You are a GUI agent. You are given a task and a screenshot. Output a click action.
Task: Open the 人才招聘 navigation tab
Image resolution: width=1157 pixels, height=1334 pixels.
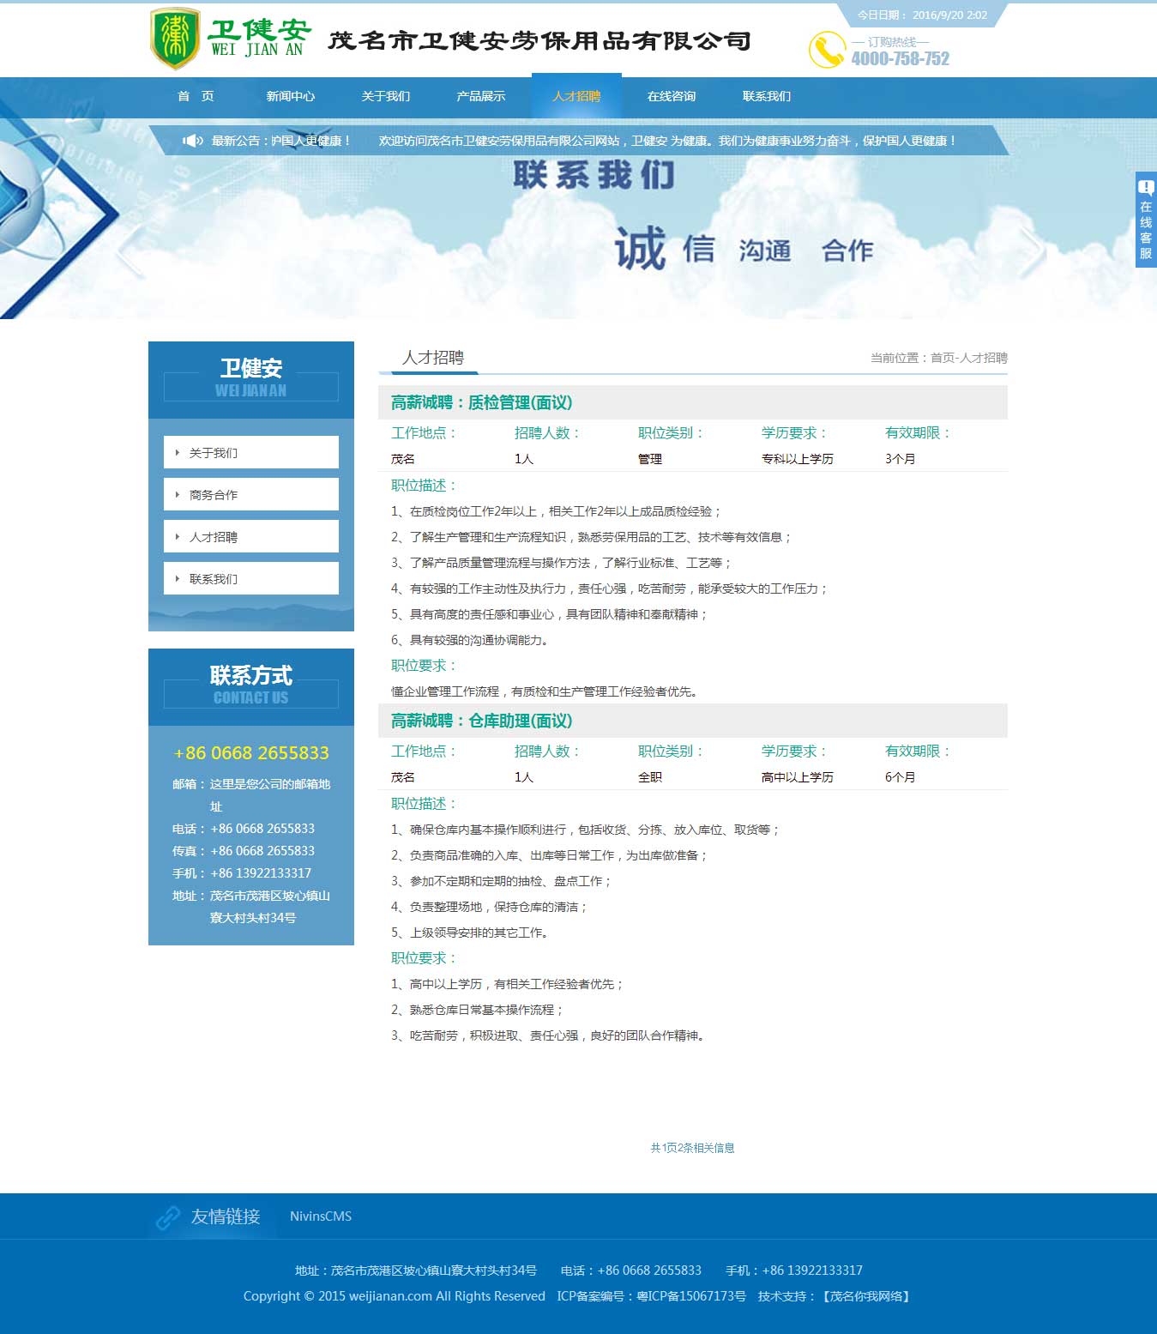pos(576,96)
